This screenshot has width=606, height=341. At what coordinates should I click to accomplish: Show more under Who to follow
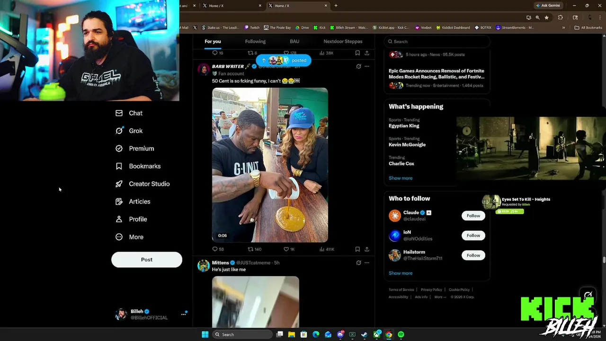click(x=401, y=273)
